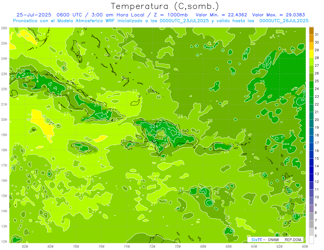Click the 76W longitude axis label
Screen dimensions: 324x250
click(101, 246)
